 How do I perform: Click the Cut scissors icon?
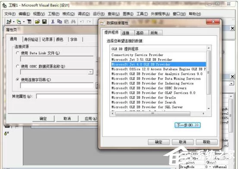[53, 22]
